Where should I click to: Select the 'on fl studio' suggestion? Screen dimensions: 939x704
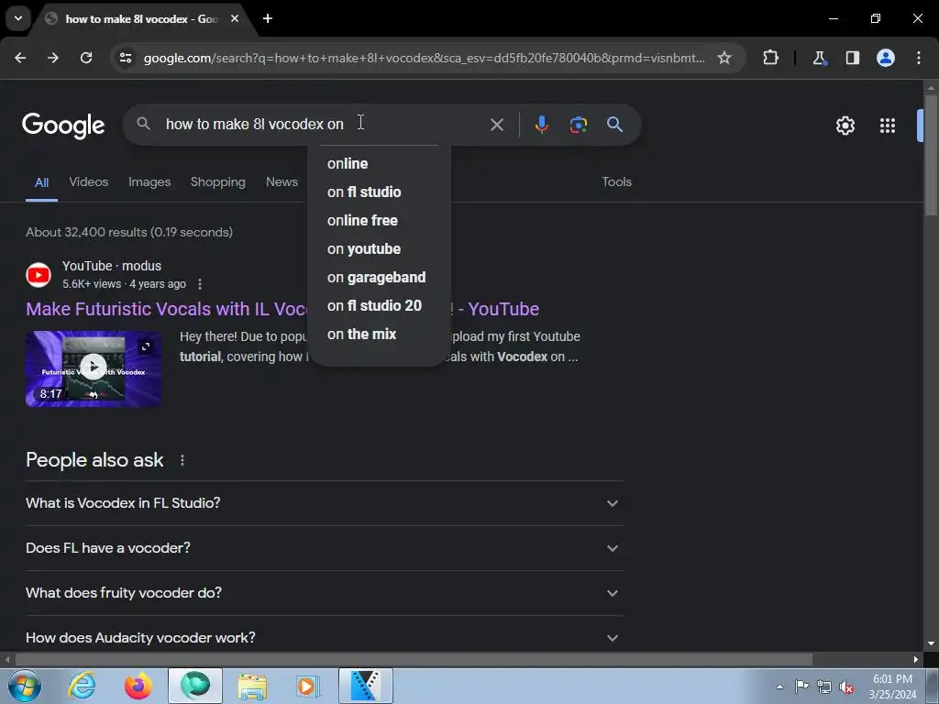379,192
